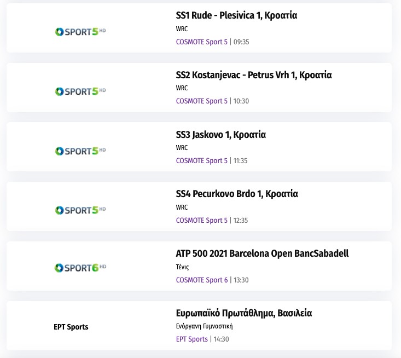Open SS2 Kostanjevac - Petrus Vrh 1 title
This screenshot has width=401, height=358.
(254, 75)
